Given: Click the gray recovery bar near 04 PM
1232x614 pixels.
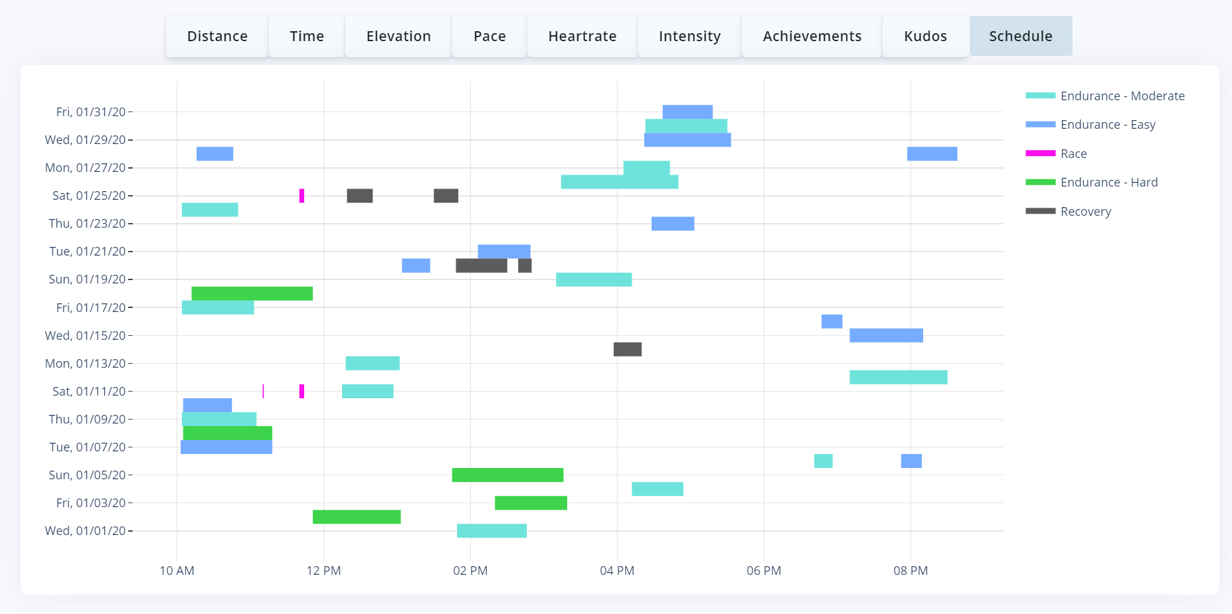Looking at the screenshot, I should tap(627, 349).
